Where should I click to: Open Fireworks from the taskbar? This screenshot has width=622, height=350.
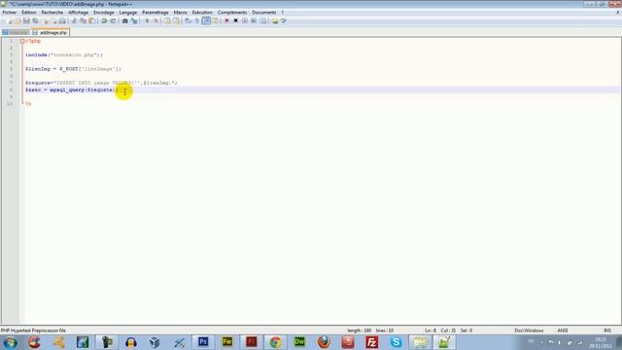click(x=227, y=342)
